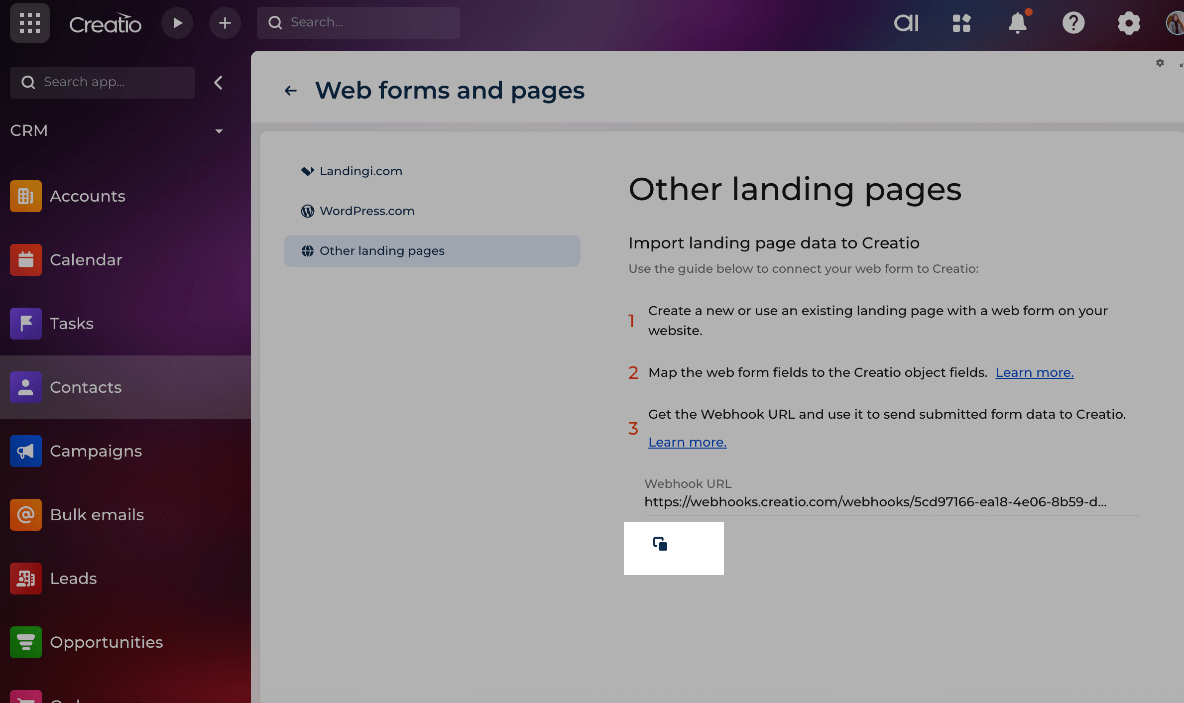
Task: Click the run process play button
Action: click(177, 23)
